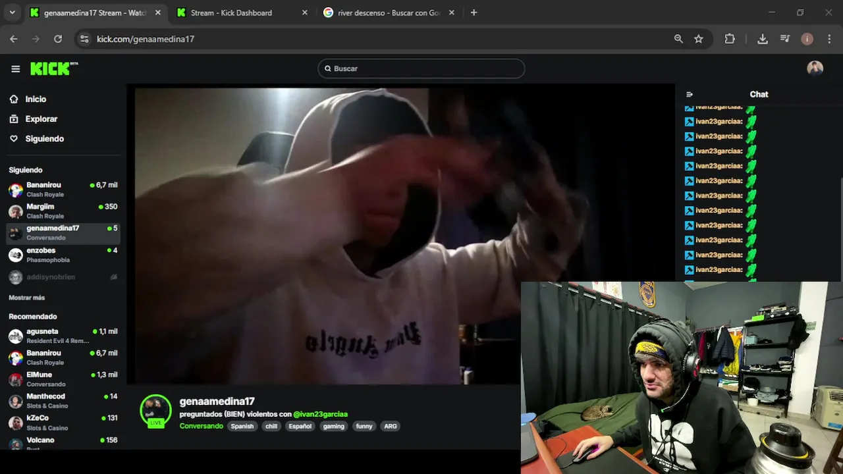The image size is (843, 474).
Task: Open Bananirou avatar under Siguiendo
Action: [x=16, y=190]
